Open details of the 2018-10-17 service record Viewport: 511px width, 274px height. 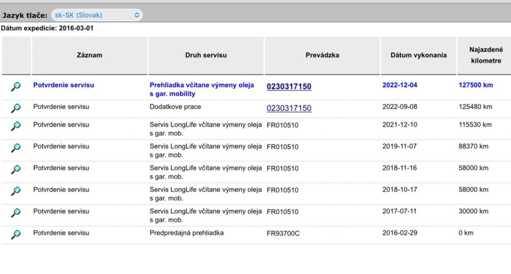(15, 191)
